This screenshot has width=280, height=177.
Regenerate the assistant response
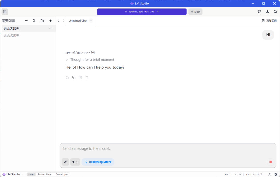pyautogui.click(x=67, y=77)
